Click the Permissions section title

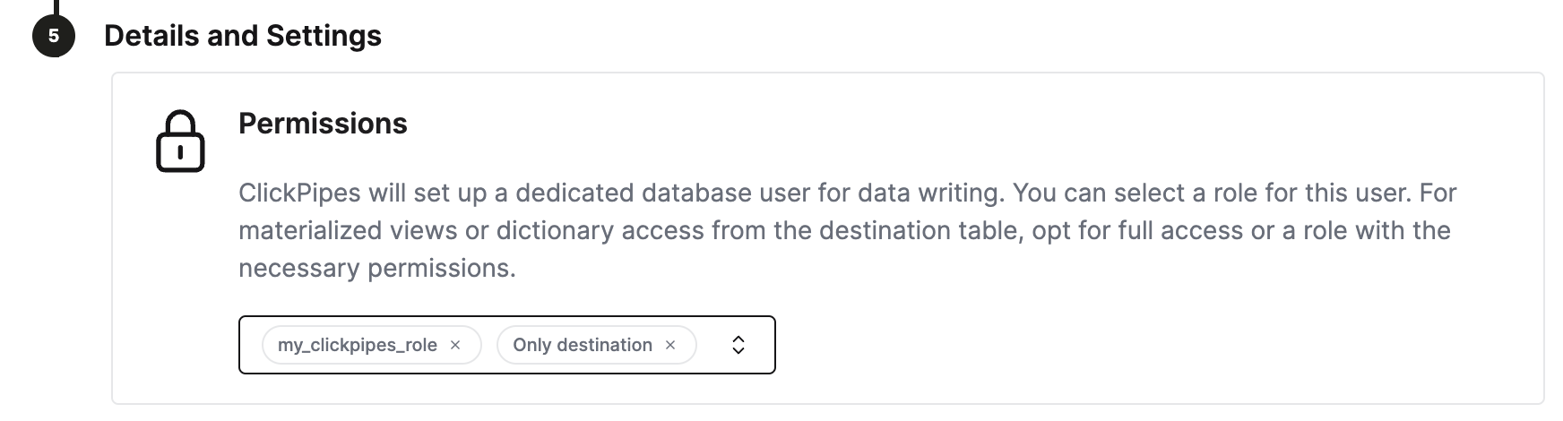(x=323, y=124)
